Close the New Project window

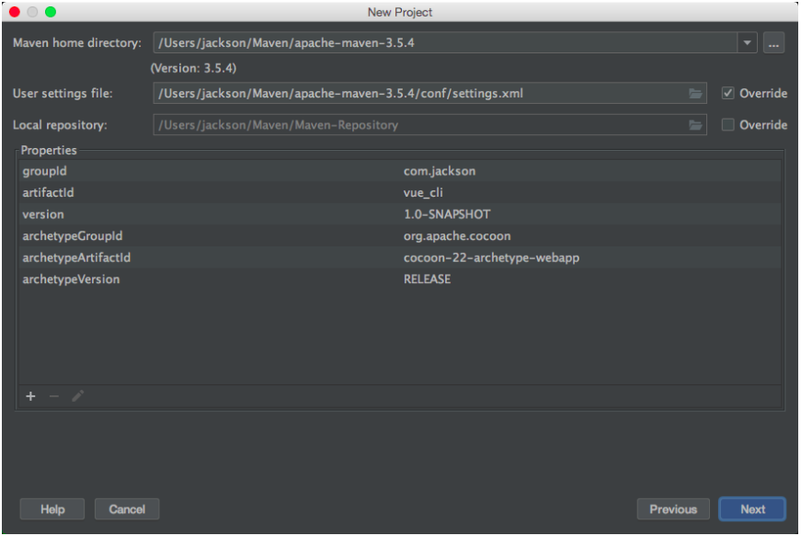(15, 12)
